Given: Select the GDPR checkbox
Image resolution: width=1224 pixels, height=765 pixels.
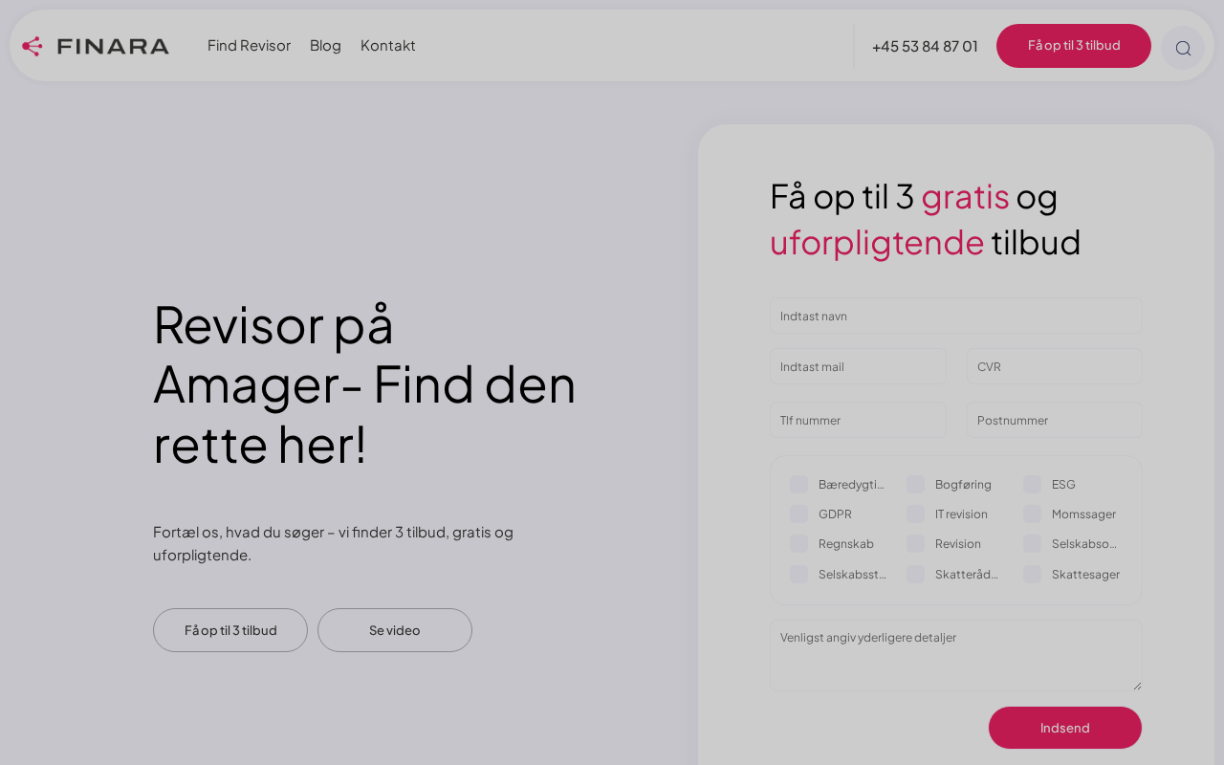Looking at the screenshot, I should coord(799,514).
